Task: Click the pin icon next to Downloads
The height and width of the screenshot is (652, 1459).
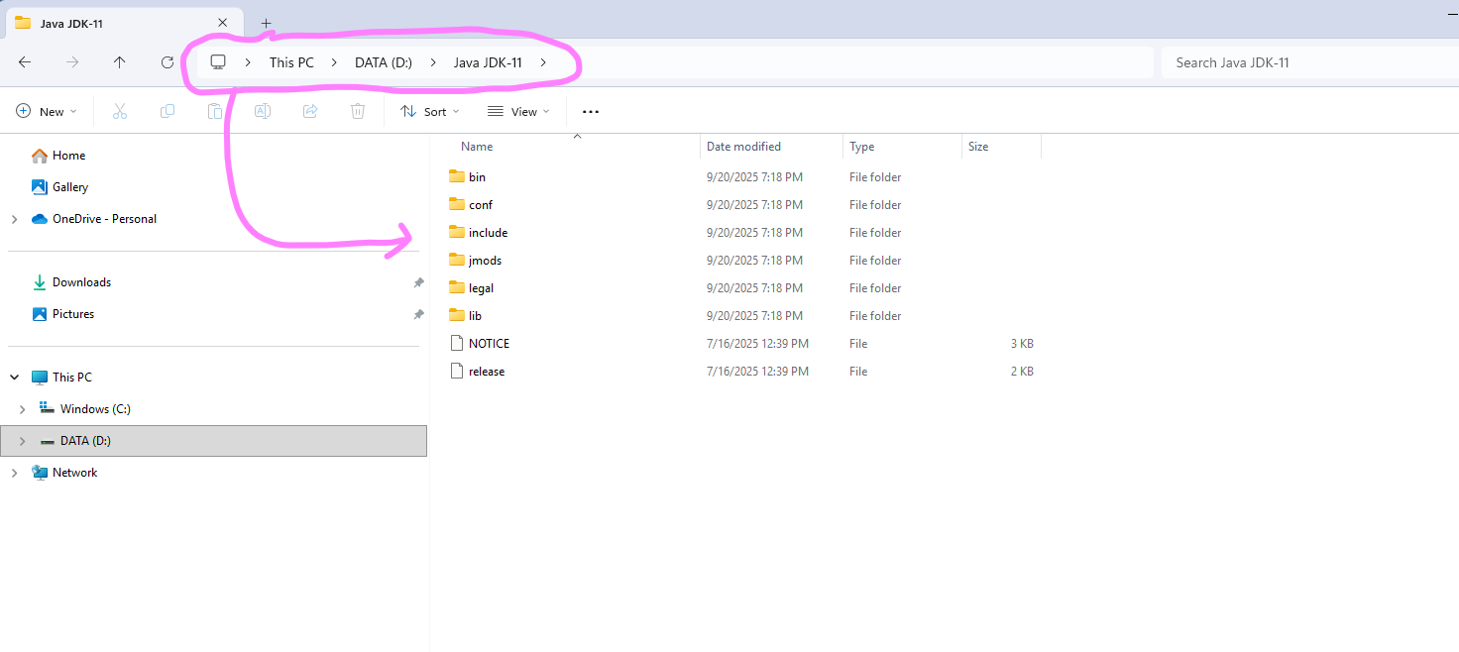Action: pyautogui.click(x=418, y=282)
